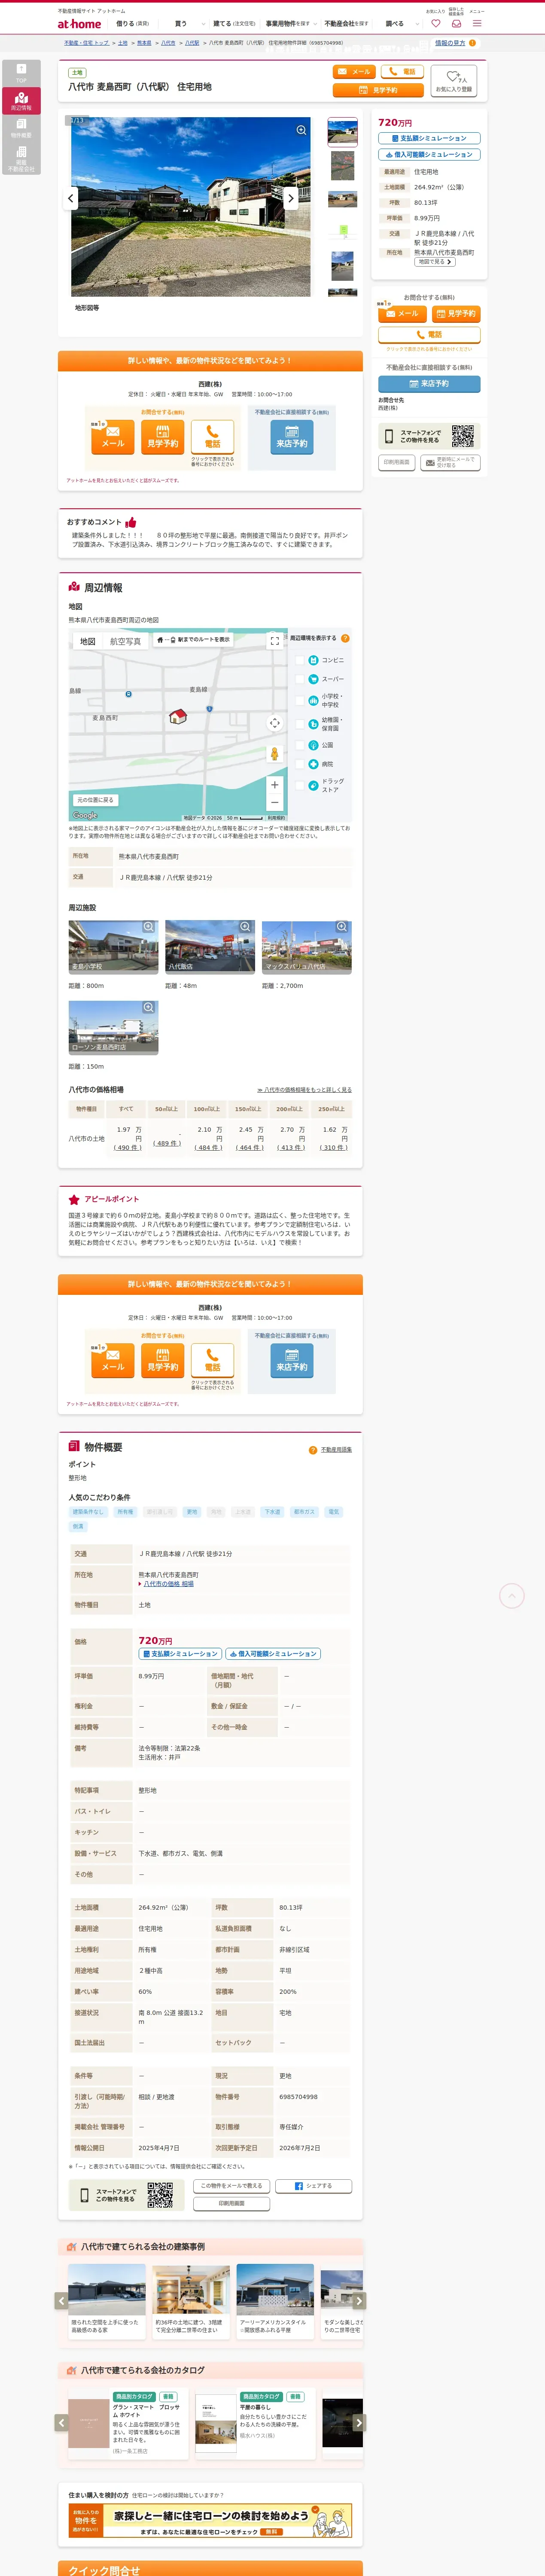Screen dimensions: 545x2576
Task: Open saved search conditions inbox icon
Action: [456, 23]
